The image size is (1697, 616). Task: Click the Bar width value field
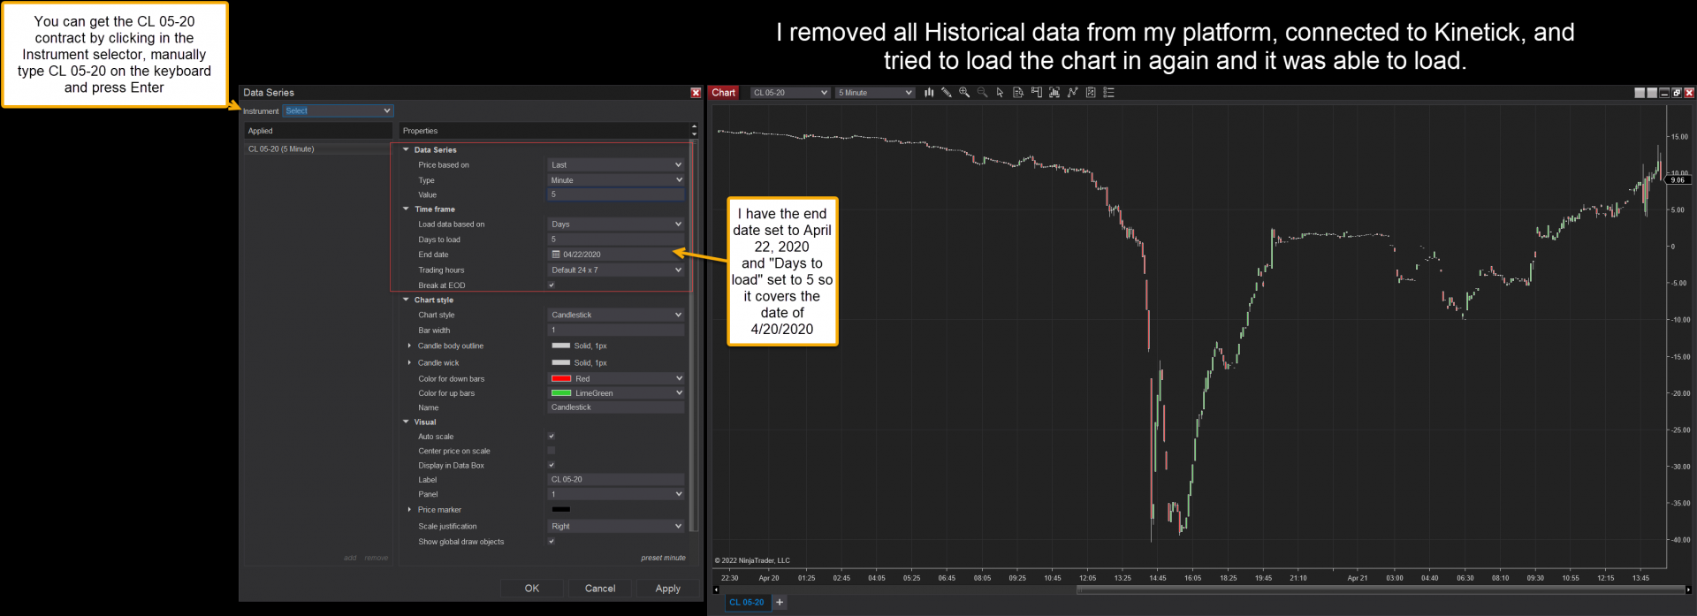[x=616, y=330]
